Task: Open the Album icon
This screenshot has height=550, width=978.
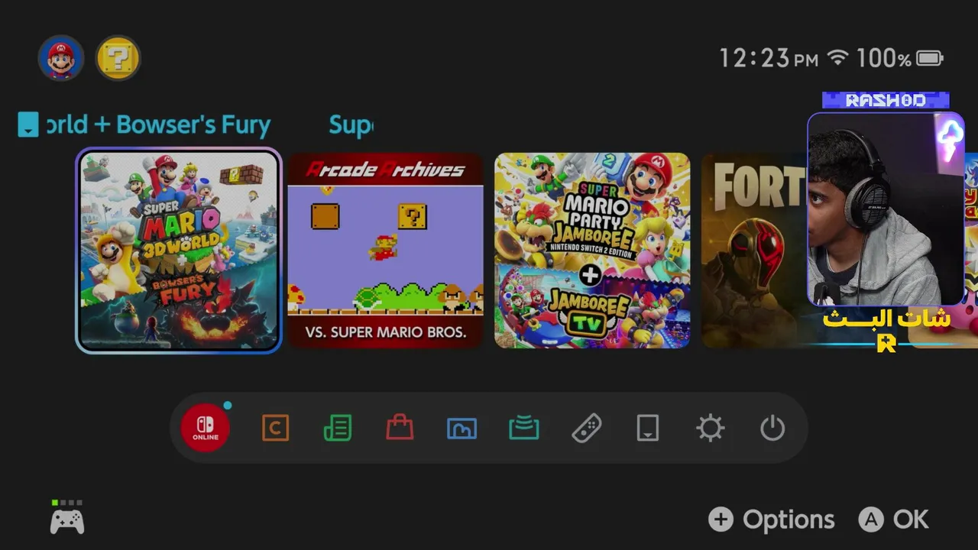Action: click(x=461, y=429)
